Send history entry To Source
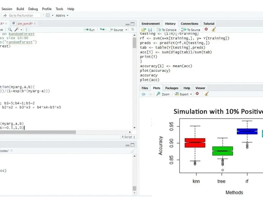This screenshot has height=197, width=263. click(x=190, y=29)
